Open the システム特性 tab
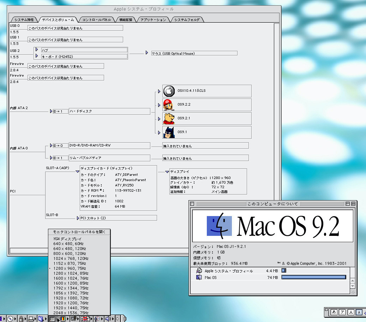 point(24,20)
